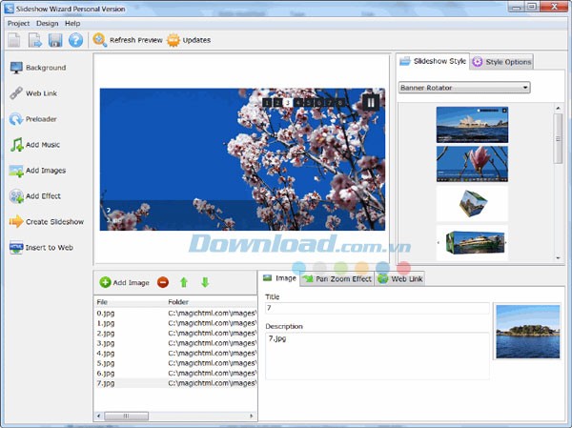Click the Title input field
Viewport: 572px width, 428px height.
377,308
